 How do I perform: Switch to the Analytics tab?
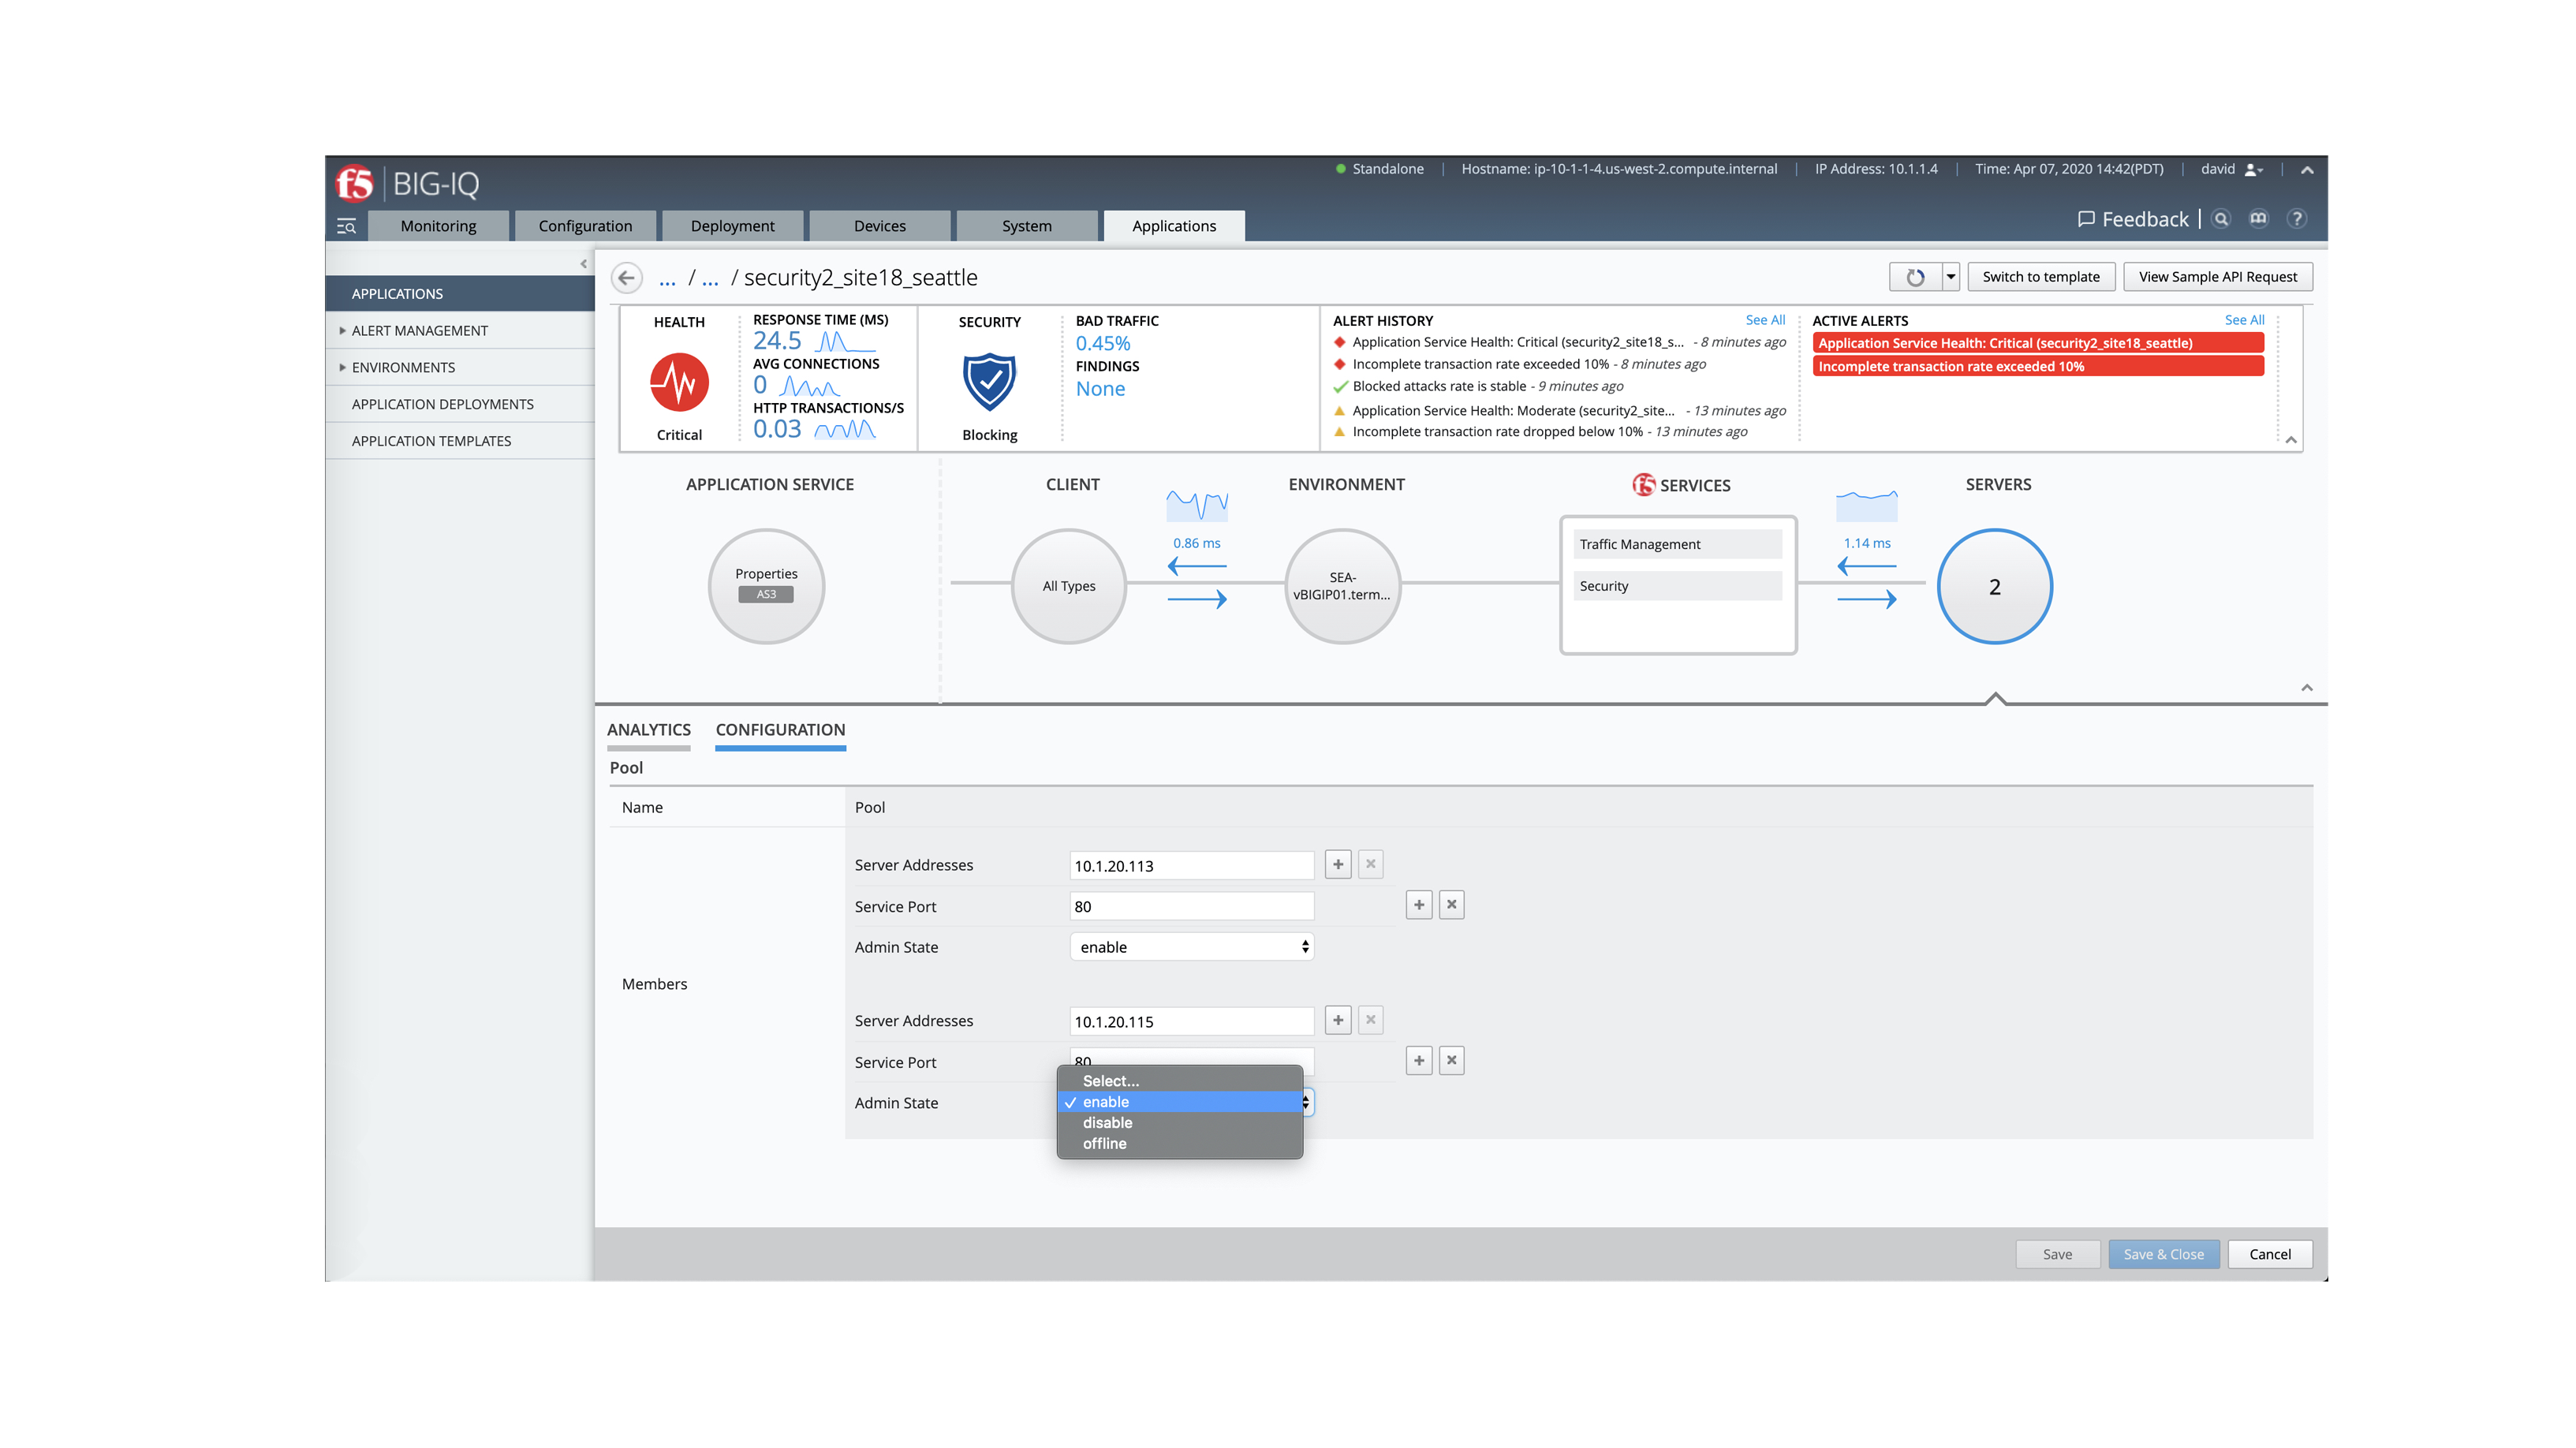pos(648,729)
